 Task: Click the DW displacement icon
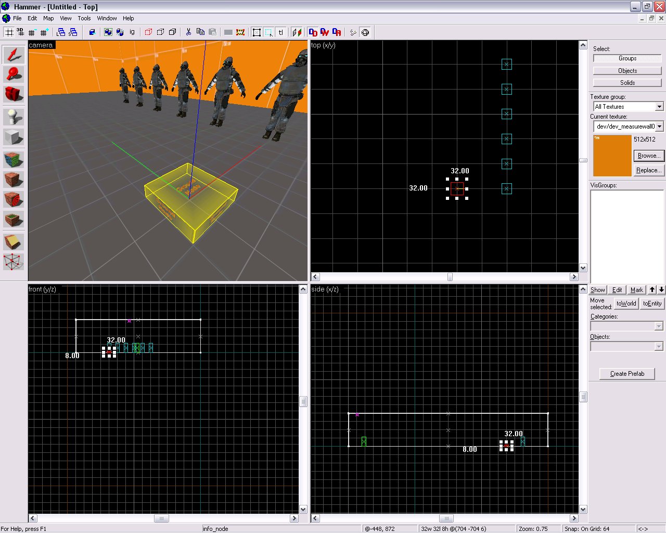point(325,32)
